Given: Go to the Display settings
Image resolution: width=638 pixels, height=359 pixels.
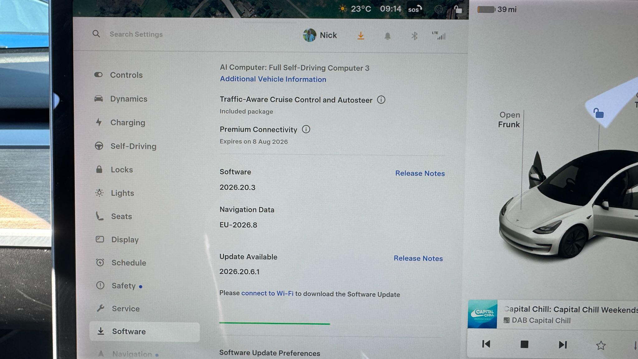Looking at the screenshot, I should click(117, 240).
